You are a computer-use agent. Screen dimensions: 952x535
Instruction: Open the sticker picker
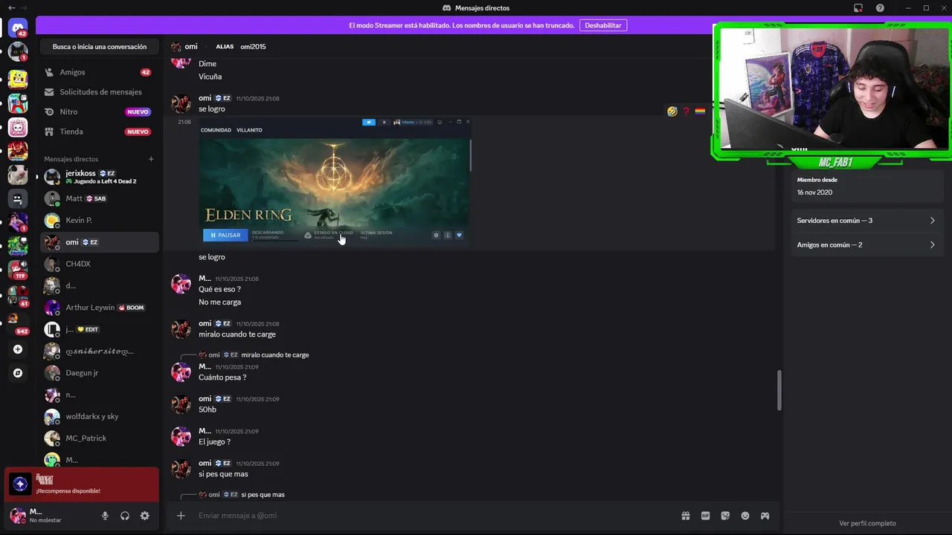725,516
